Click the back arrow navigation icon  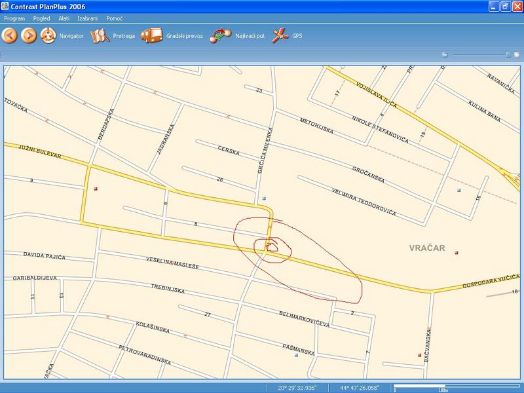pos(10,35)
